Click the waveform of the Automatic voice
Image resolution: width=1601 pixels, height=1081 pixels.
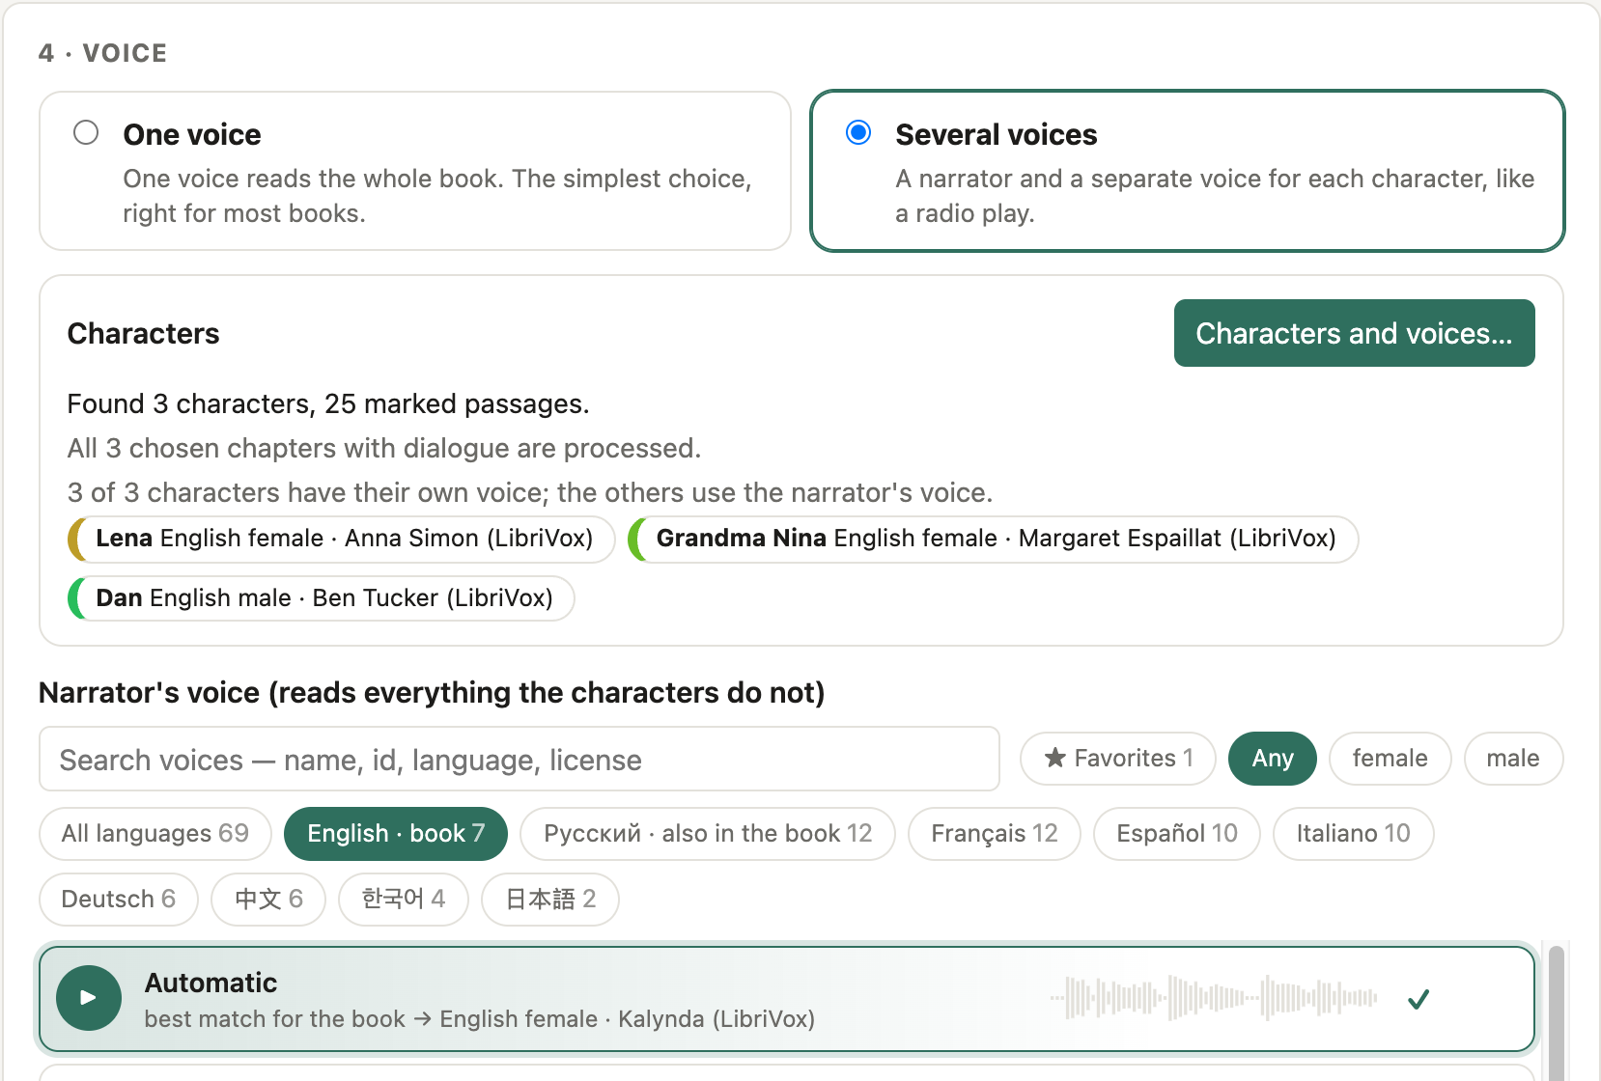click(1214, 998)
